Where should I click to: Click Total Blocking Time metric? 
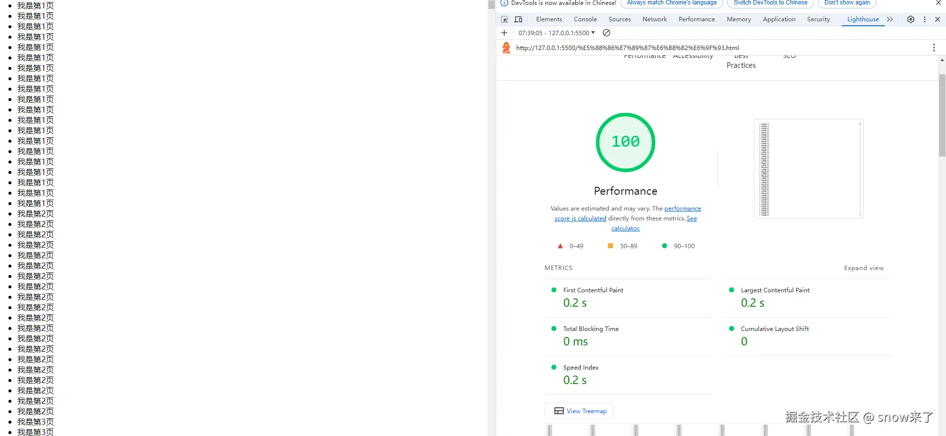[x=628, y=336]
